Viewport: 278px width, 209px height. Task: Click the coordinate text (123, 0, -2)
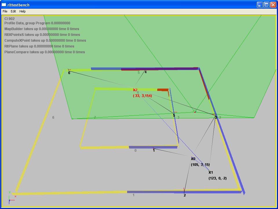click(217, 178)
